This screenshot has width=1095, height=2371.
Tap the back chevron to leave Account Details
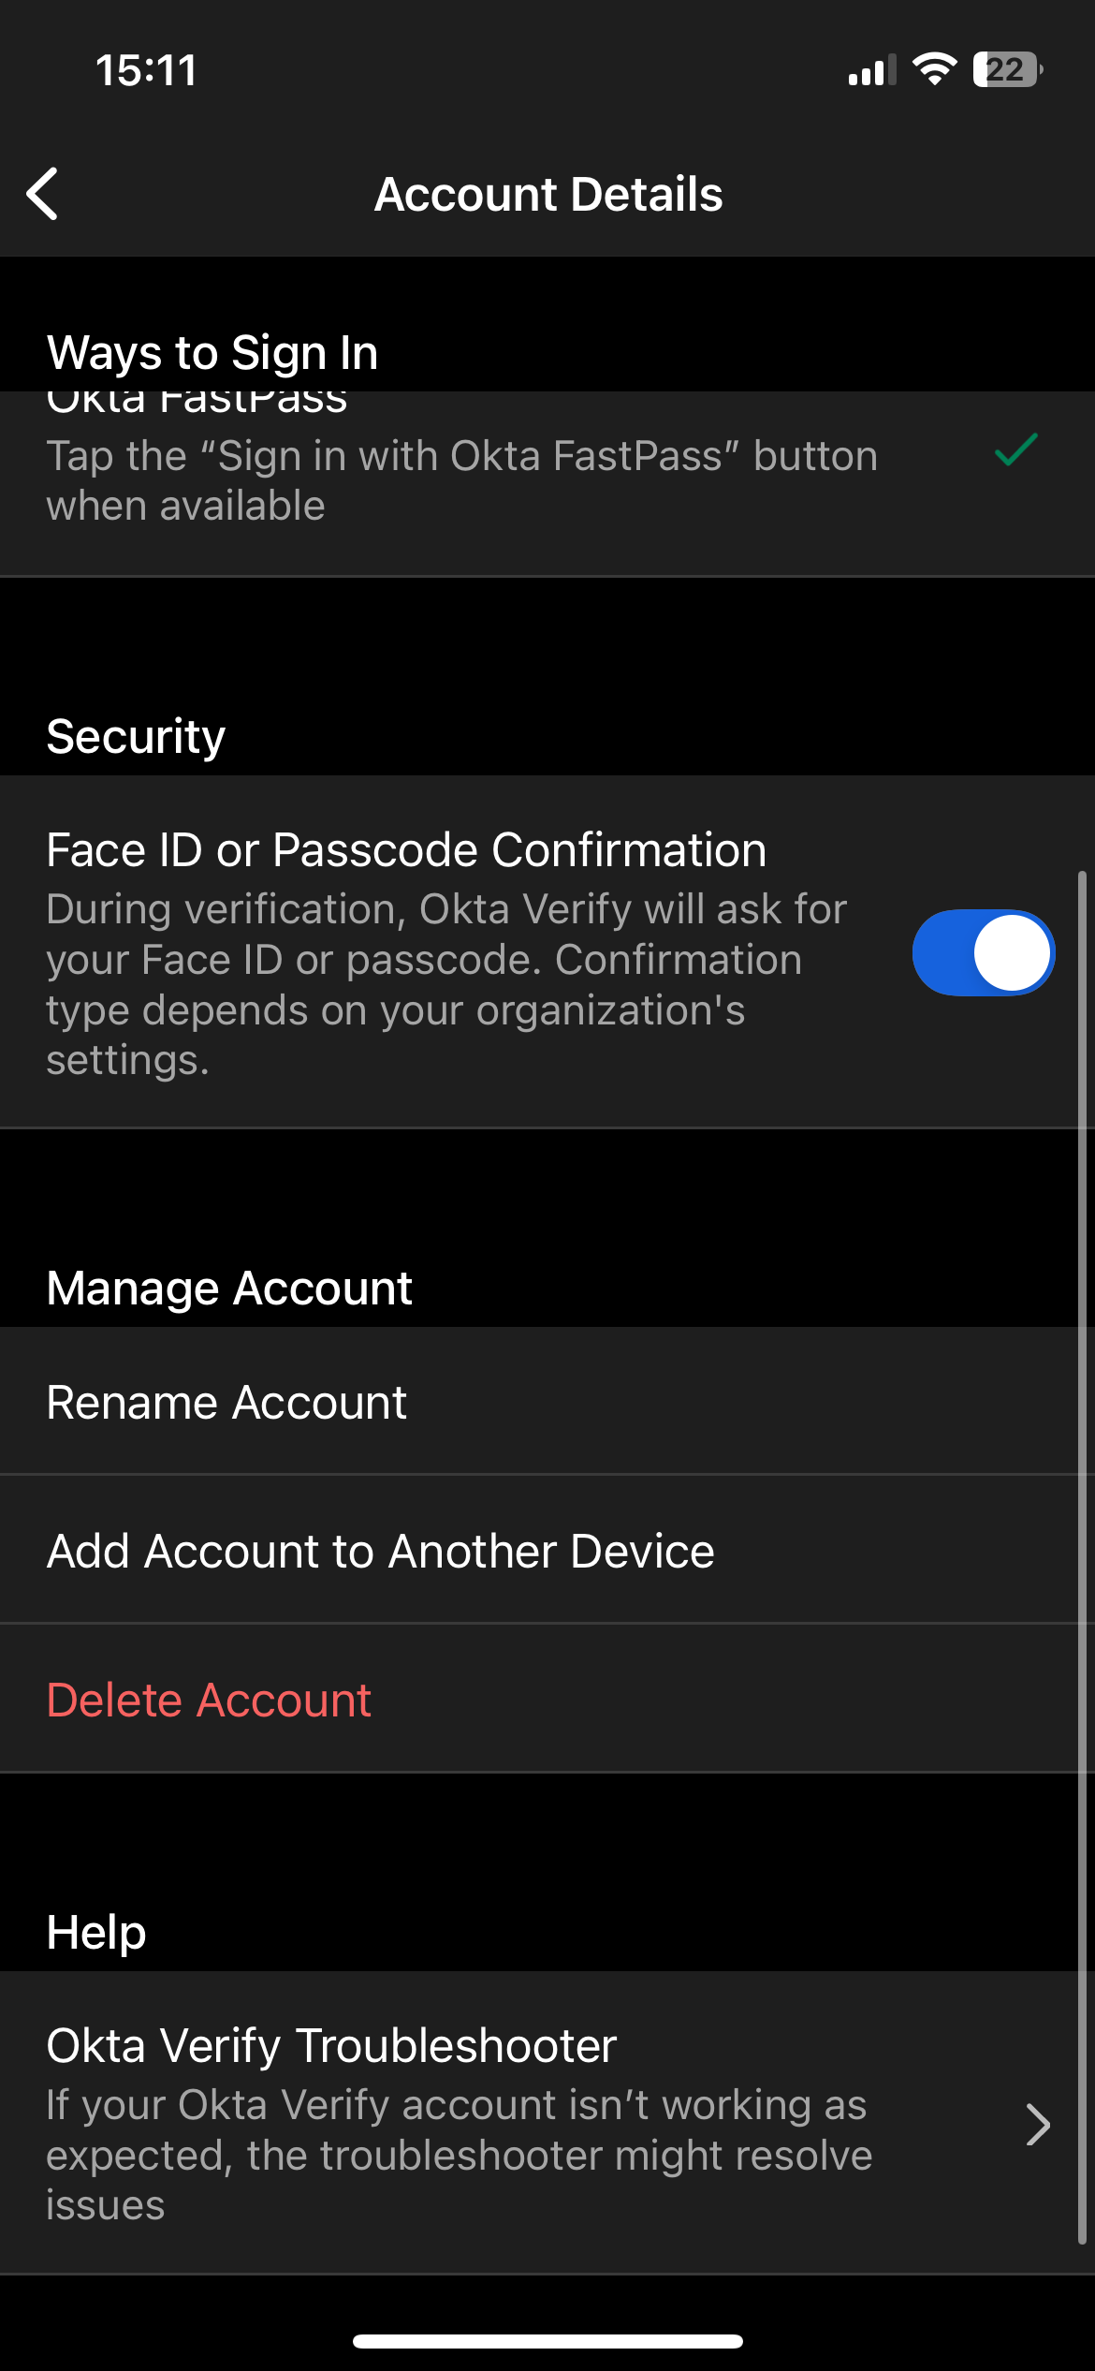point(44,194)
